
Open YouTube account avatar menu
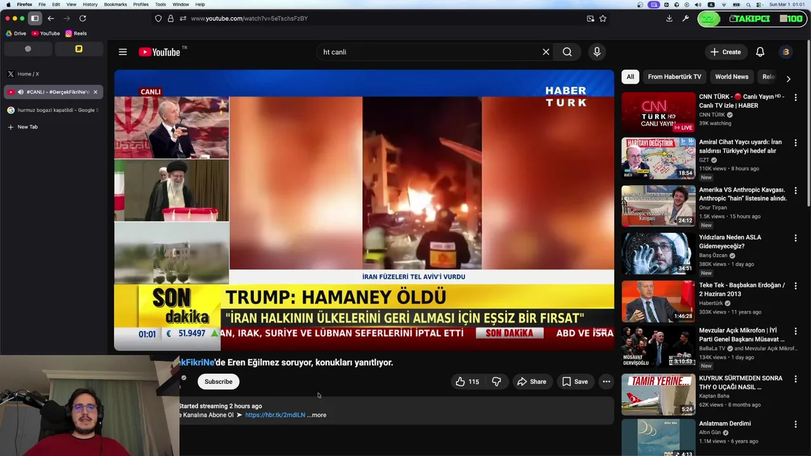click(x=786, y=52)
